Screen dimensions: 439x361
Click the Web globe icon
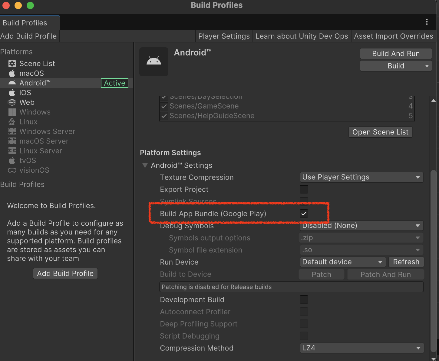point(12,102)
